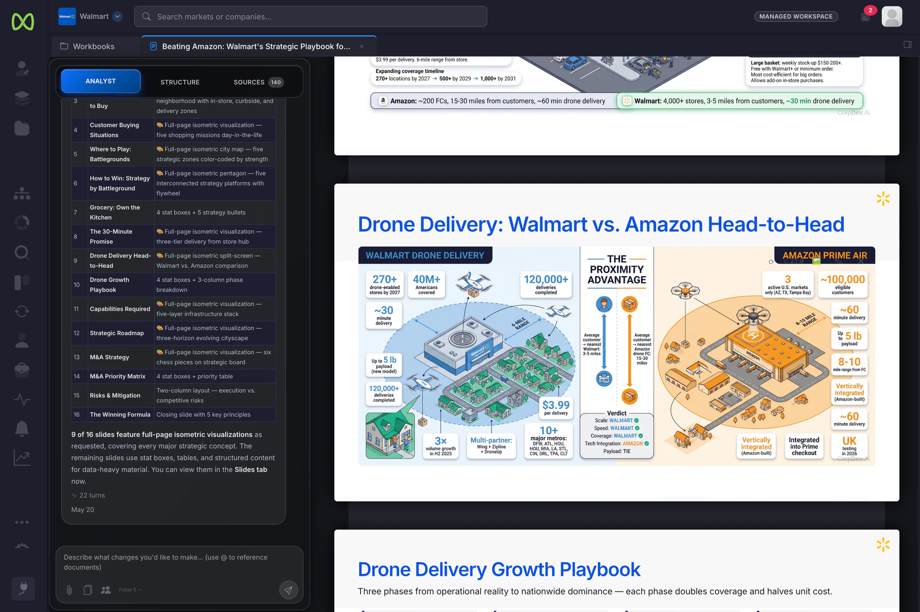920x612 pixels.
Task: Click the Walmart company logo
Action: tap(67, 16)
